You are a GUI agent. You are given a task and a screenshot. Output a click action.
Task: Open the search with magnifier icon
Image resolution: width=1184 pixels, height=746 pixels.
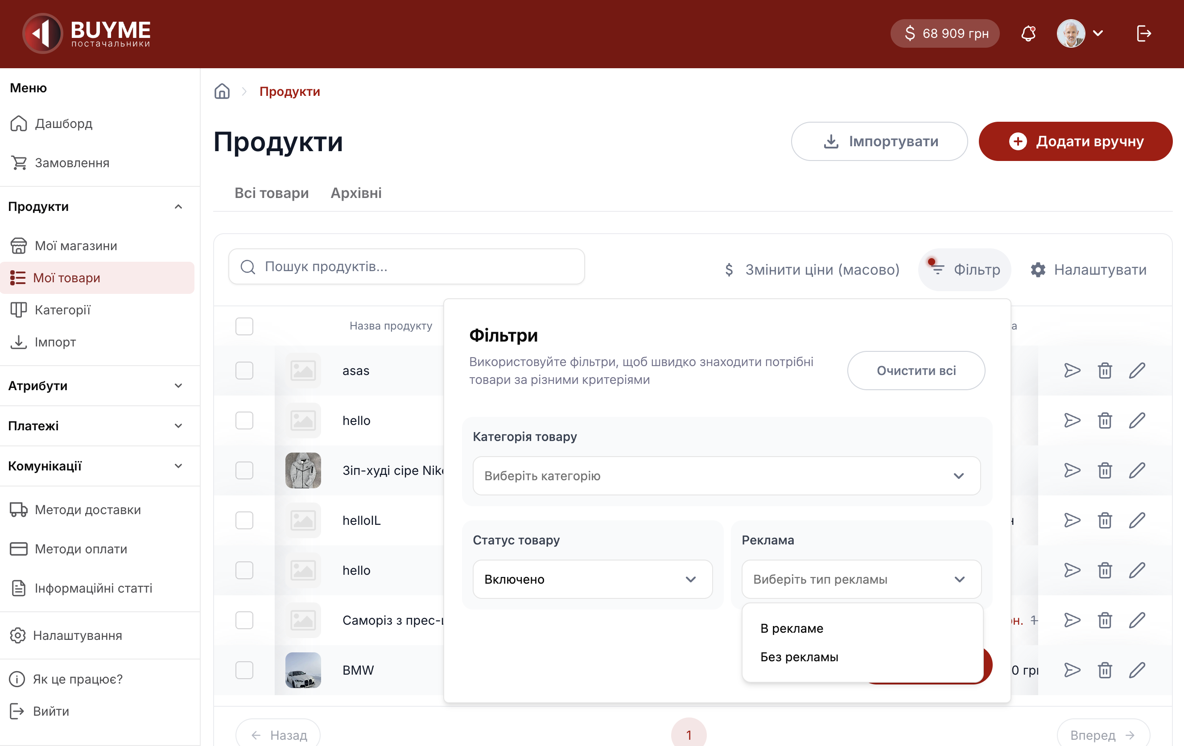(x=248, y=267)
